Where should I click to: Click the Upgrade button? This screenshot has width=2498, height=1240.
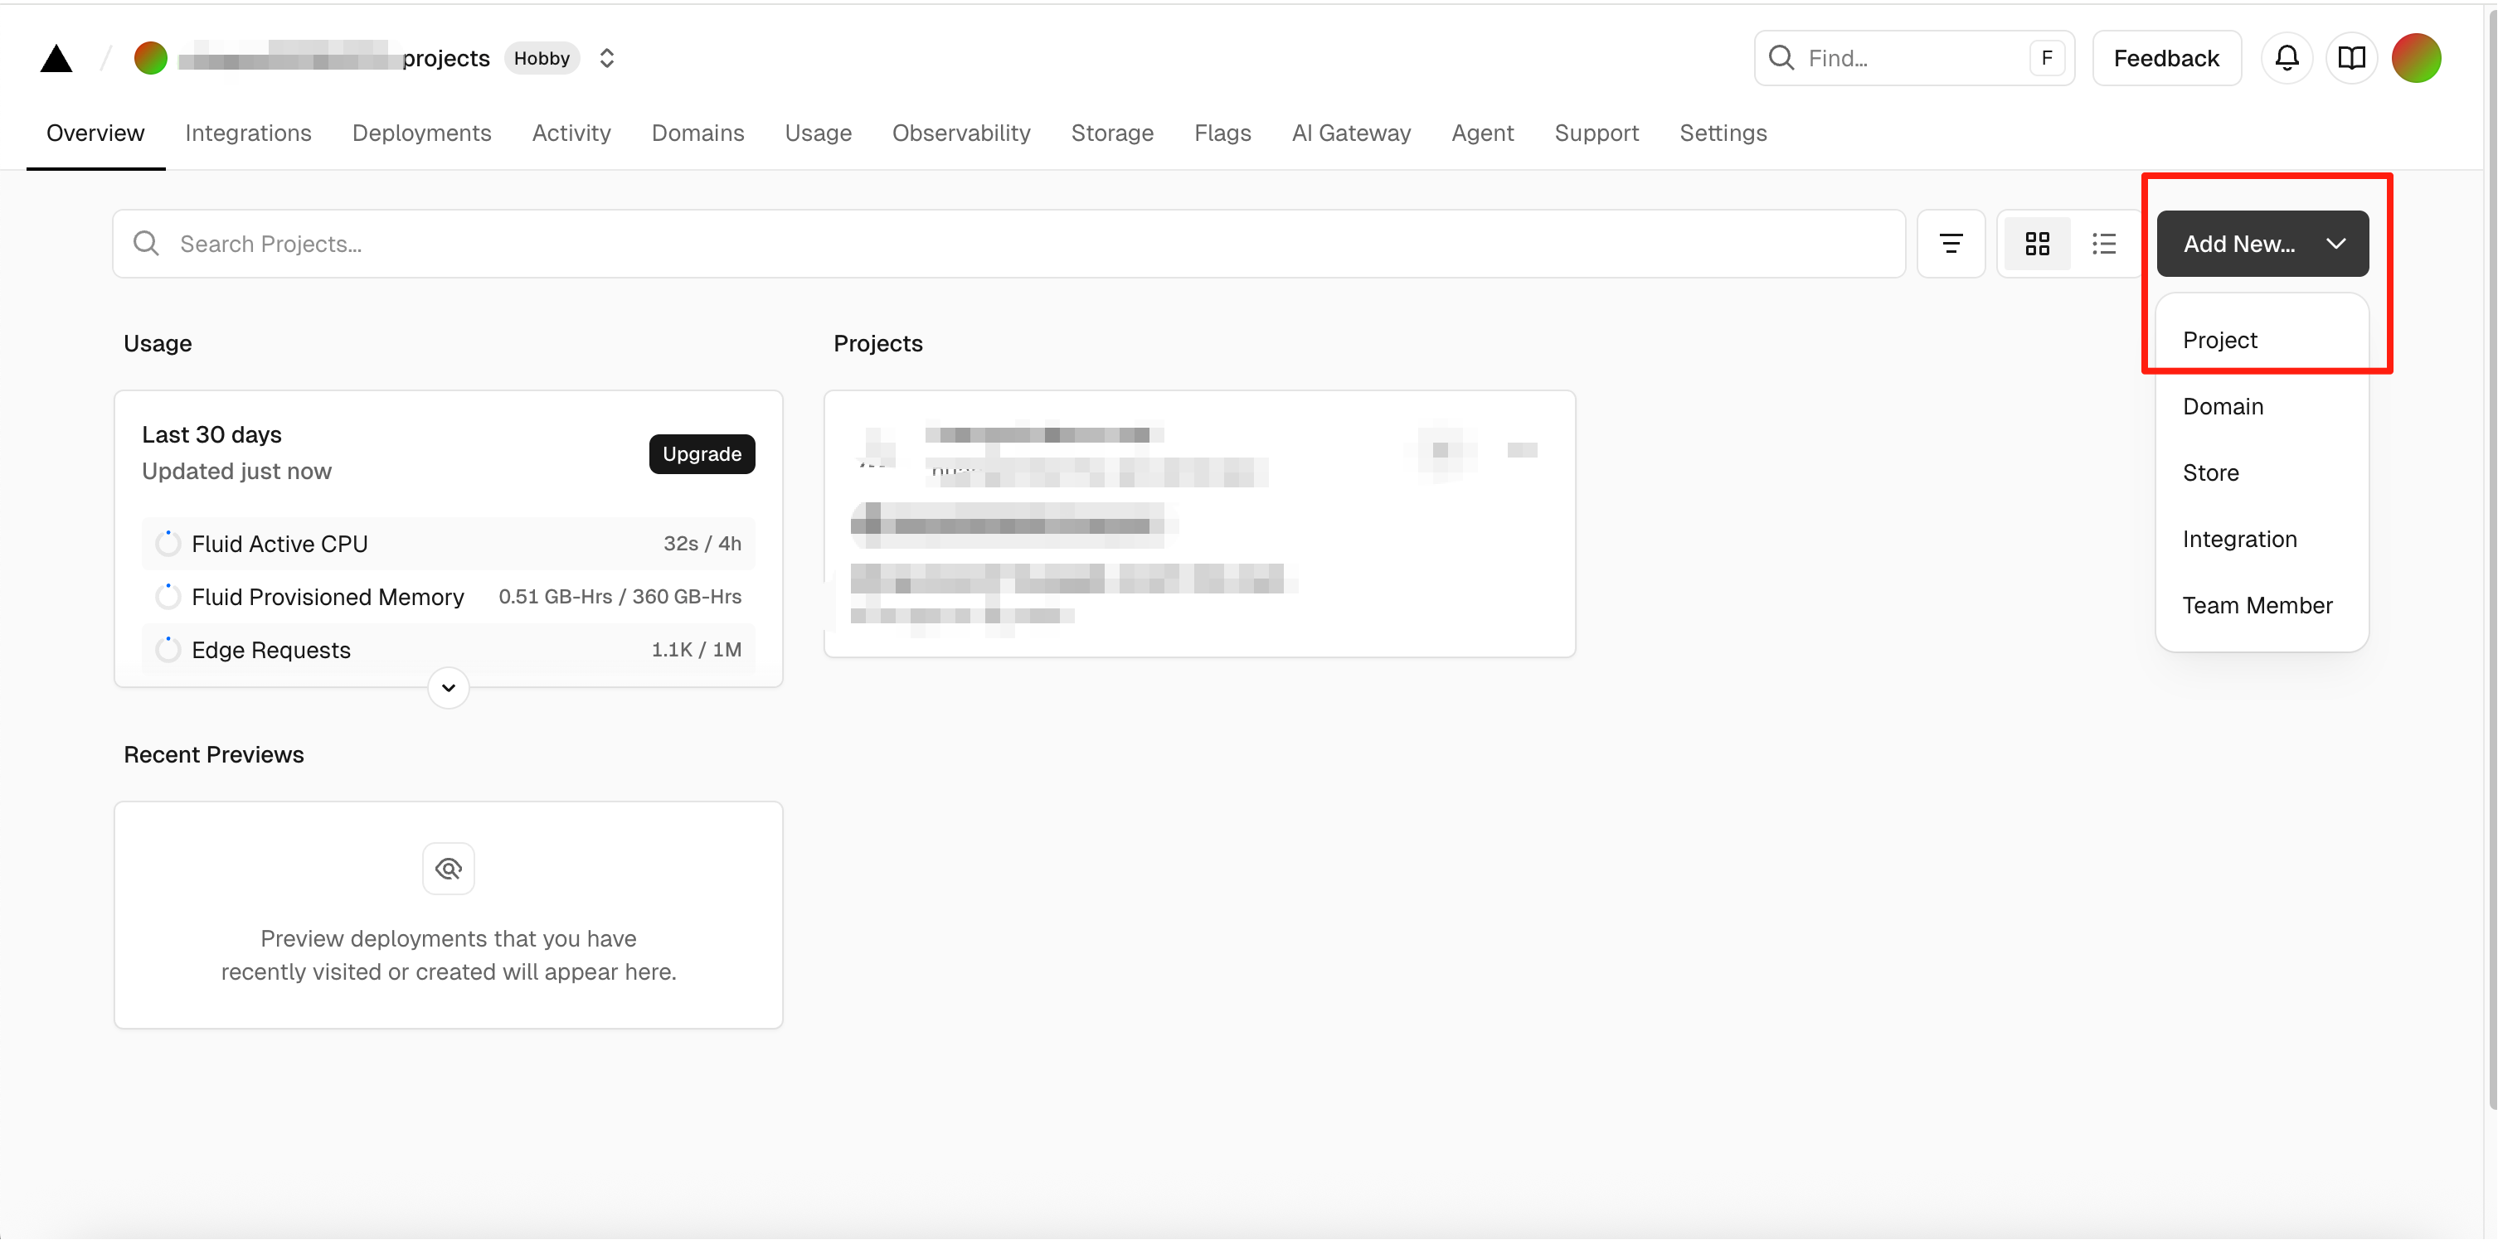click(x=701, y=453)
